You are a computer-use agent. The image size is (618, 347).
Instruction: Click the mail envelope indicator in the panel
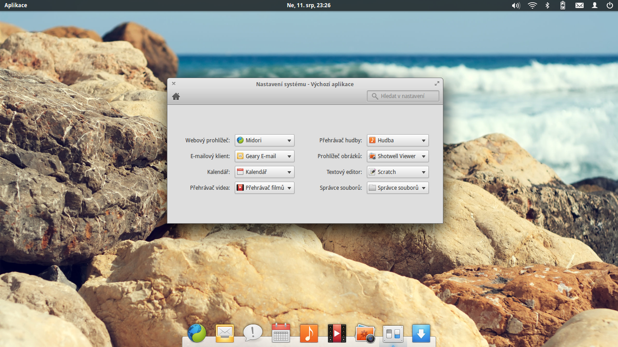[579, 5]
